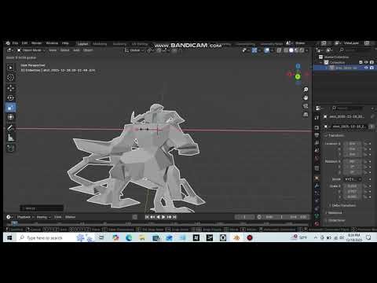377x283 pixels.
Task: Open the Object Data properties tab icon
Action: pos(317,216)
